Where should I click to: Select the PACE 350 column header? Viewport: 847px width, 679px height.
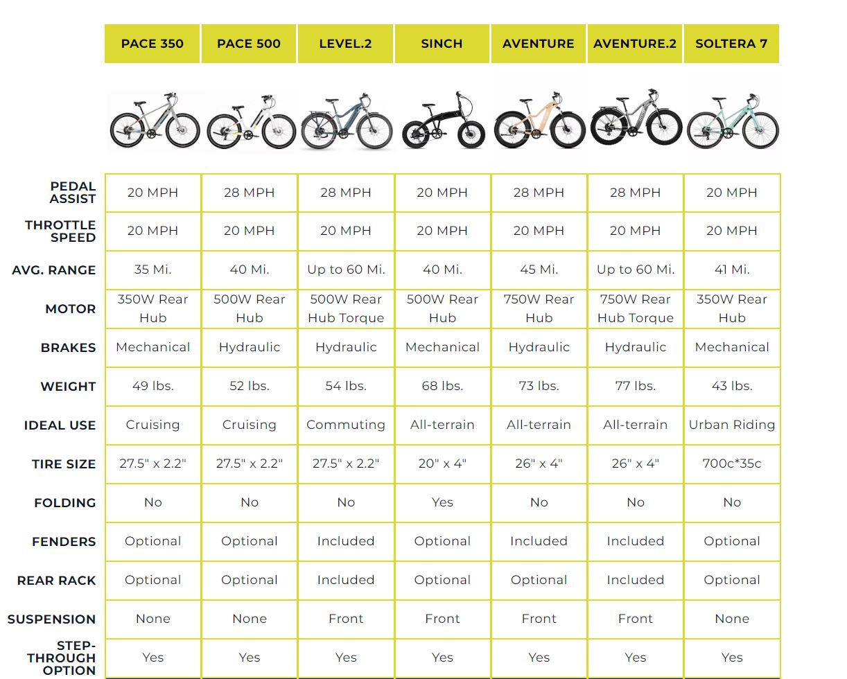coord(152,44)
